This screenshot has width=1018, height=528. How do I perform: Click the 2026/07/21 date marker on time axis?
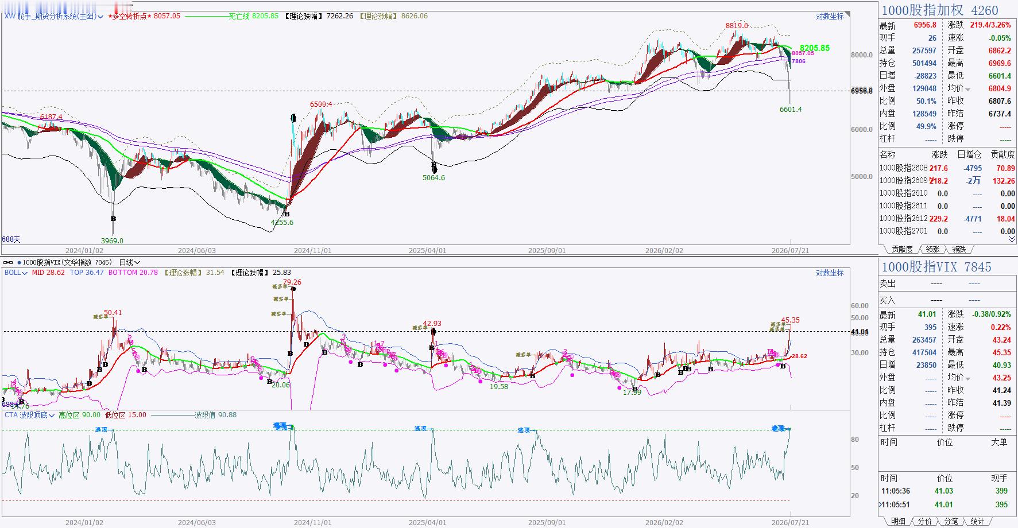[791, 251]
